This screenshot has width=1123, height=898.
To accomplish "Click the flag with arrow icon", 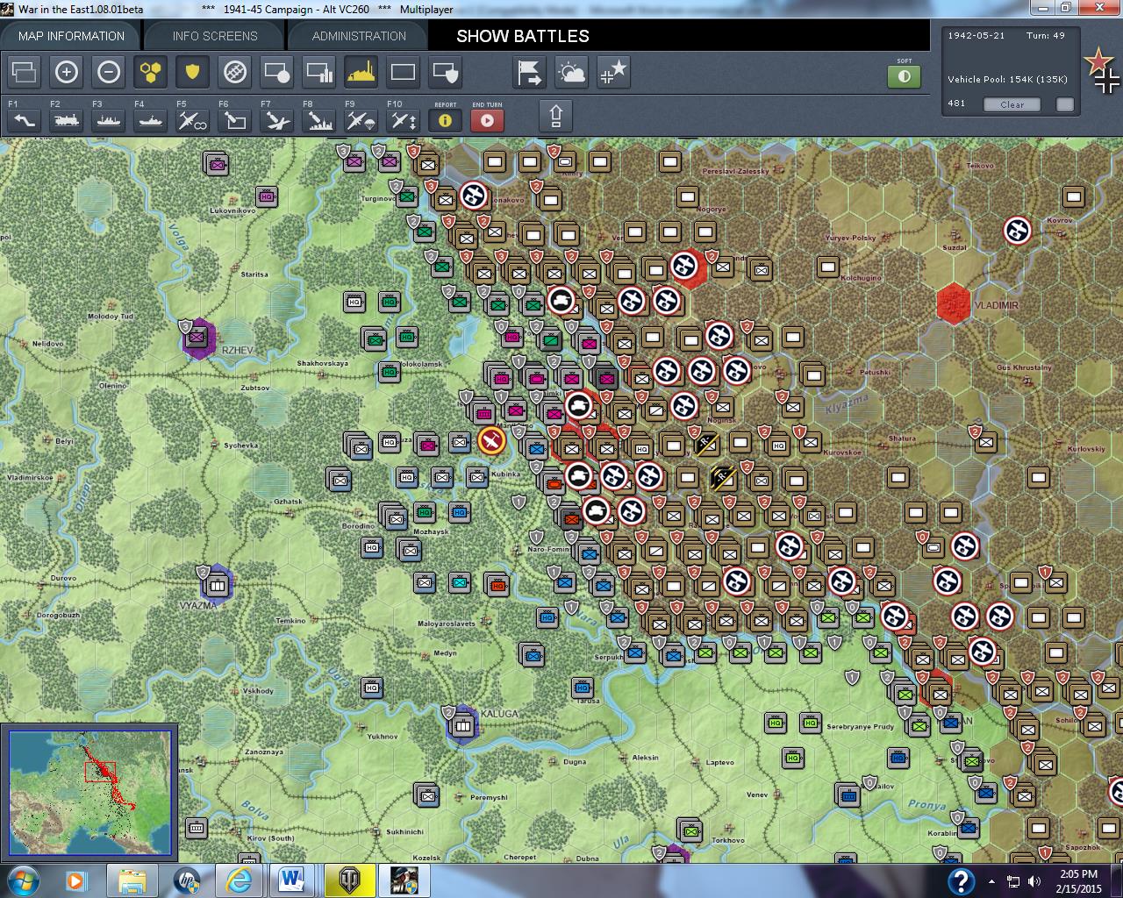I will [x=530, y=72].
